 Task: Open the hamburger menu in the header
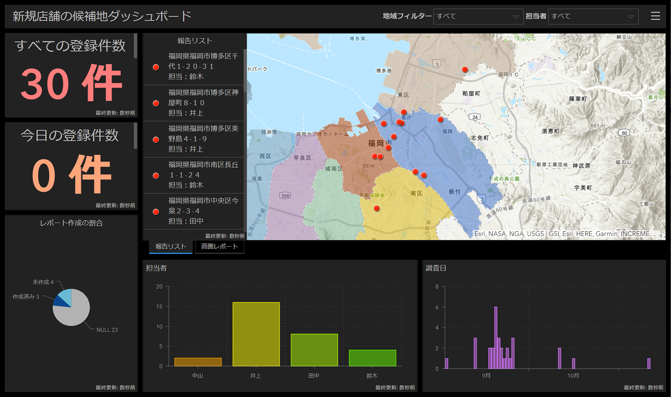[x=655, y=16]
